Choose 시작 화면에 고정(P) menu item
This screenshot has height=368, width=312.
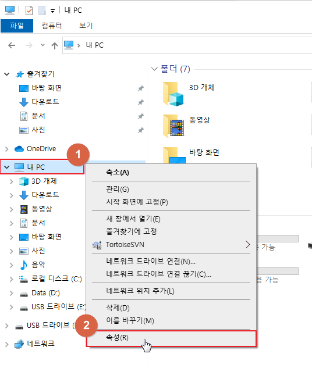(171, 202)
